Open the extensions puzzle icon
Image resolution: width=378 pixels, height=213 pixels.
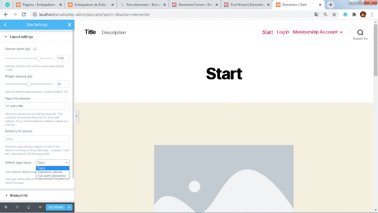click(x=354, y=14)
